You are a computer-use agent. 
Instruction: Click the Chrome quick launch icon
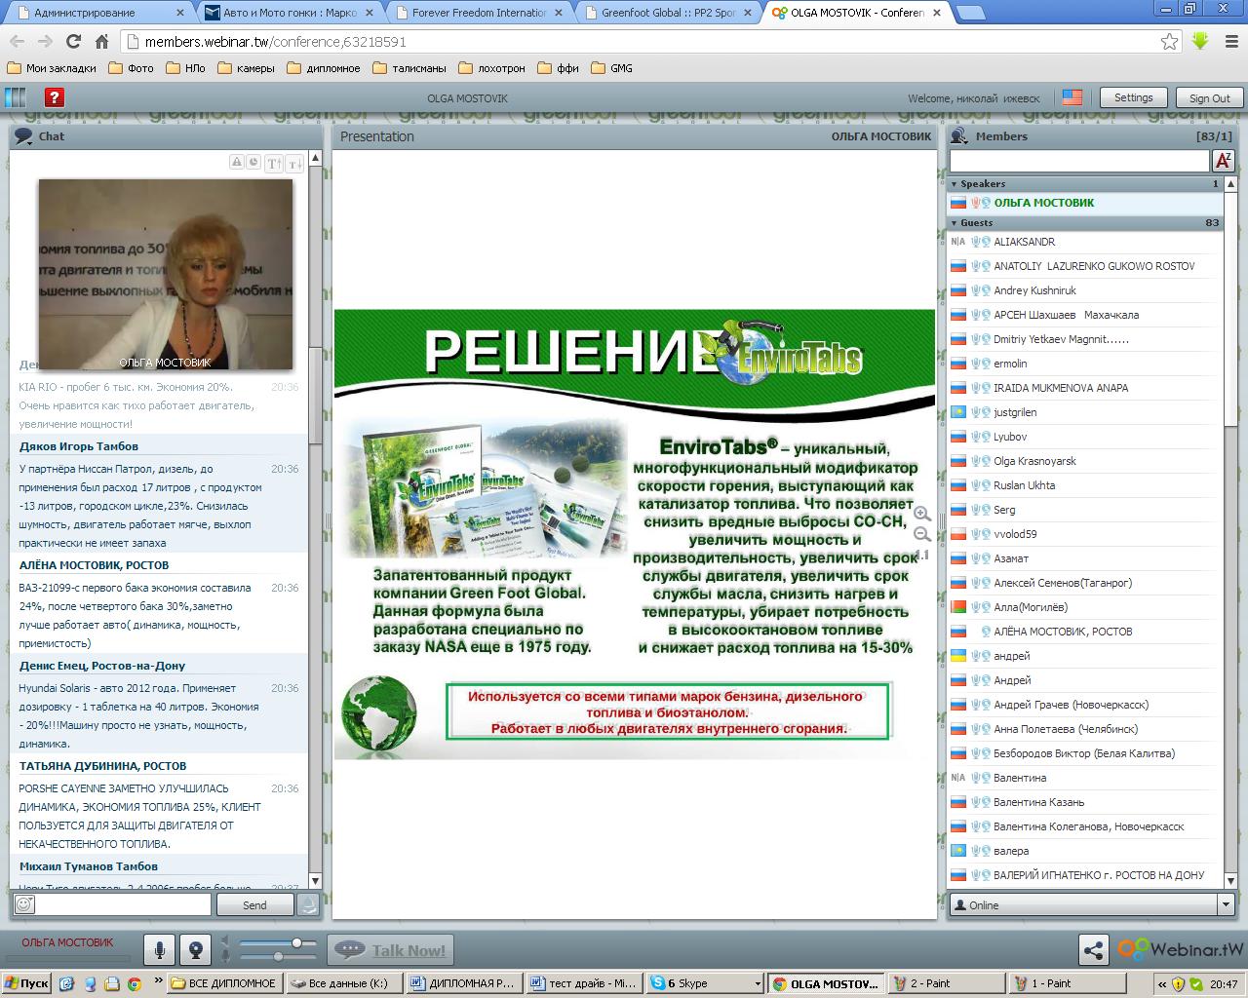pyautogui.click(x=134, y=983)
